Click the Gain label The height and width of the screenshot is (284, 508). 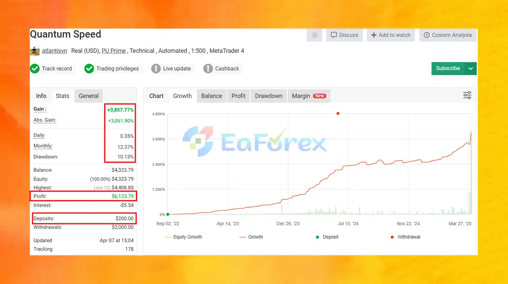pos(40,109)
